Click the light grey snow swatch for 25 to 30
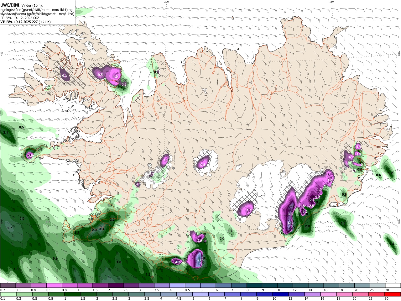401x301 pixels. click(378, 286)
